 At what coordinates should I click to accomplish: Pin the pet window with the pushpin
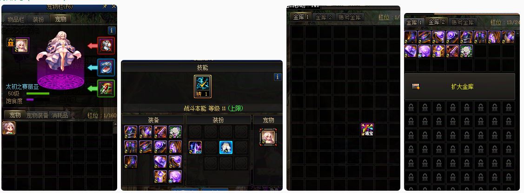[x=105, y=7]
